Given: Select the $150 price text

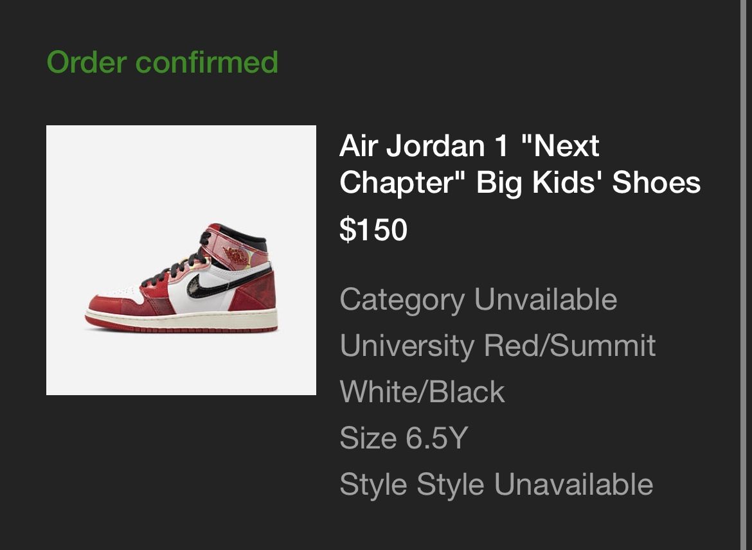Looking at the screenshot, I should click(372, 228).
